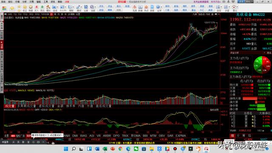This screenshot has width=272, height=153.
Task: Switch chart to 15分 period
Action: click(x=25, y=14)
